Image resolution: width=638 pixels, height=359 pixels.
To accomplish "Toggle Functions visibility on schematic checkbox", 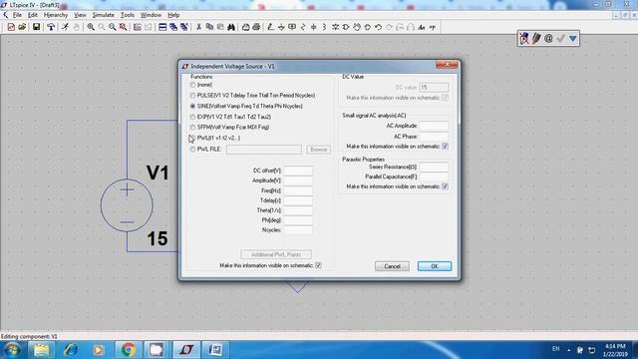I will (x=318, y=265).
